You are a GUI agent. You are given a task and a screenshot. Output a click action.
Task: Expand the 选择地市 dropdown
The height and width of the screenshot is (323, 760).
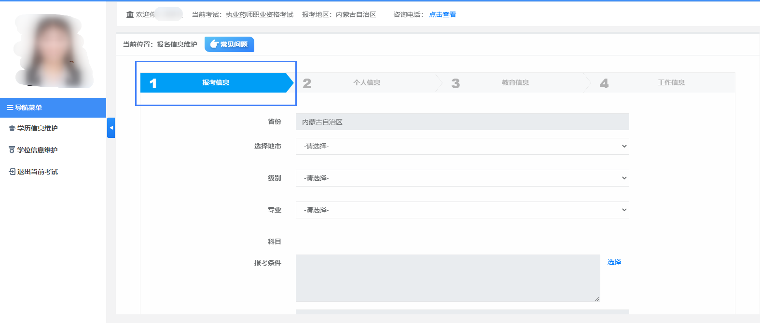point(462,146)
